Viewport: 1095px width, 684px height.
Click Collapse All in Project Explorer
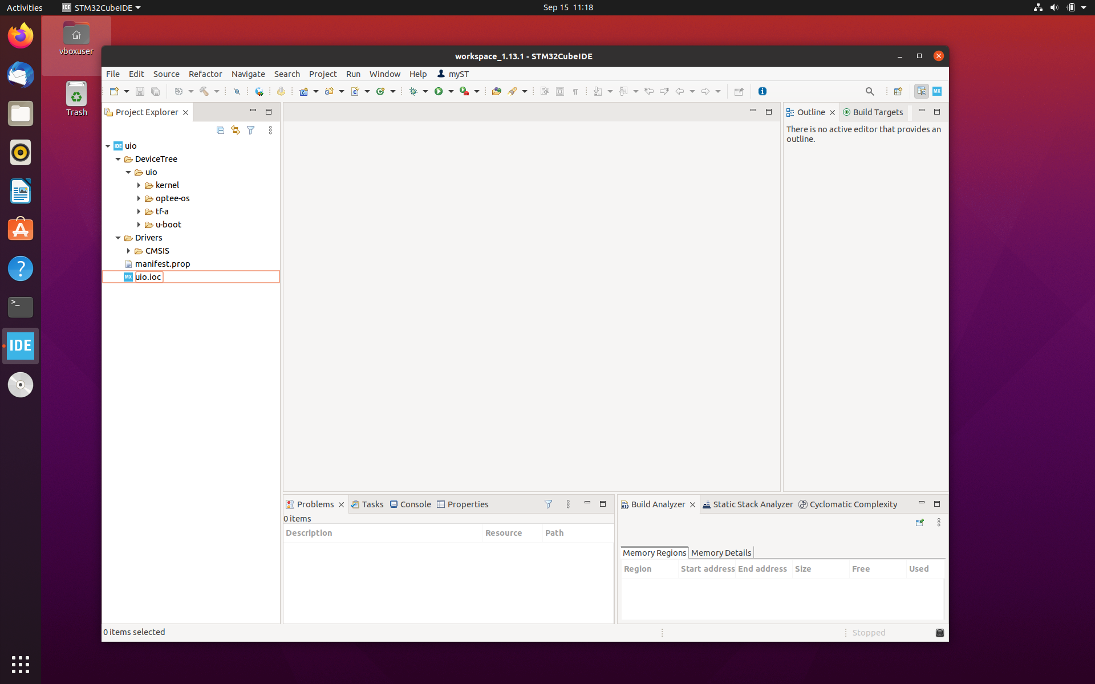(221, 130)
